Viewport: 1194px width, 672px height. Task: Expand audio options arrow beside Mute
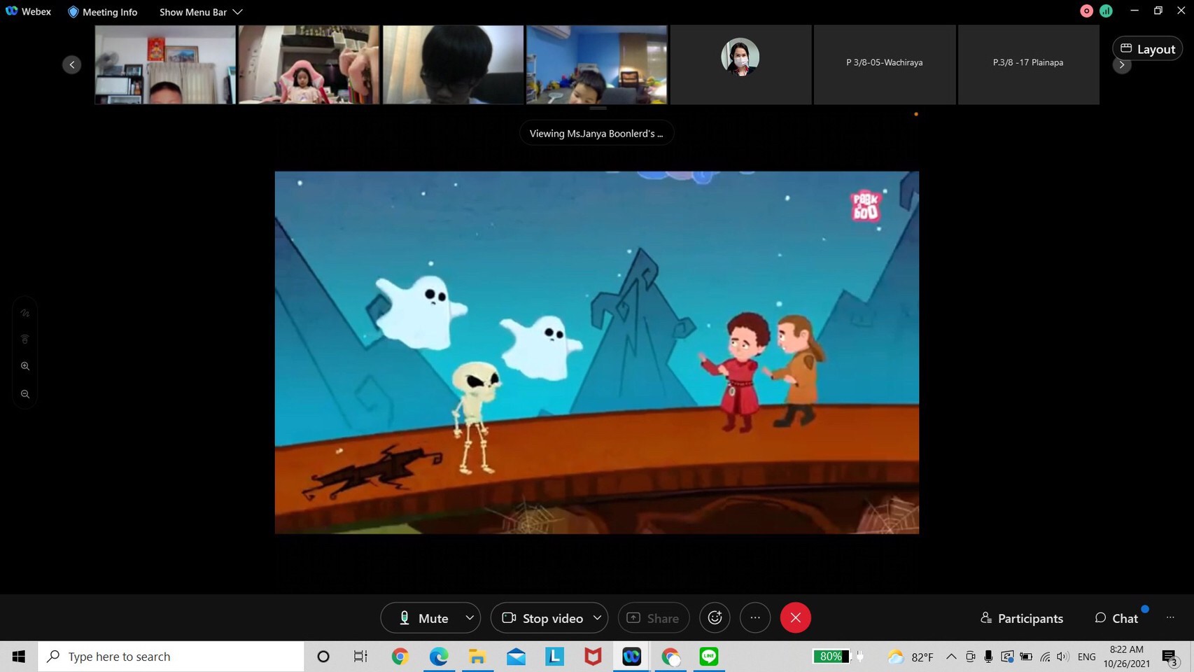pos(470,617)
